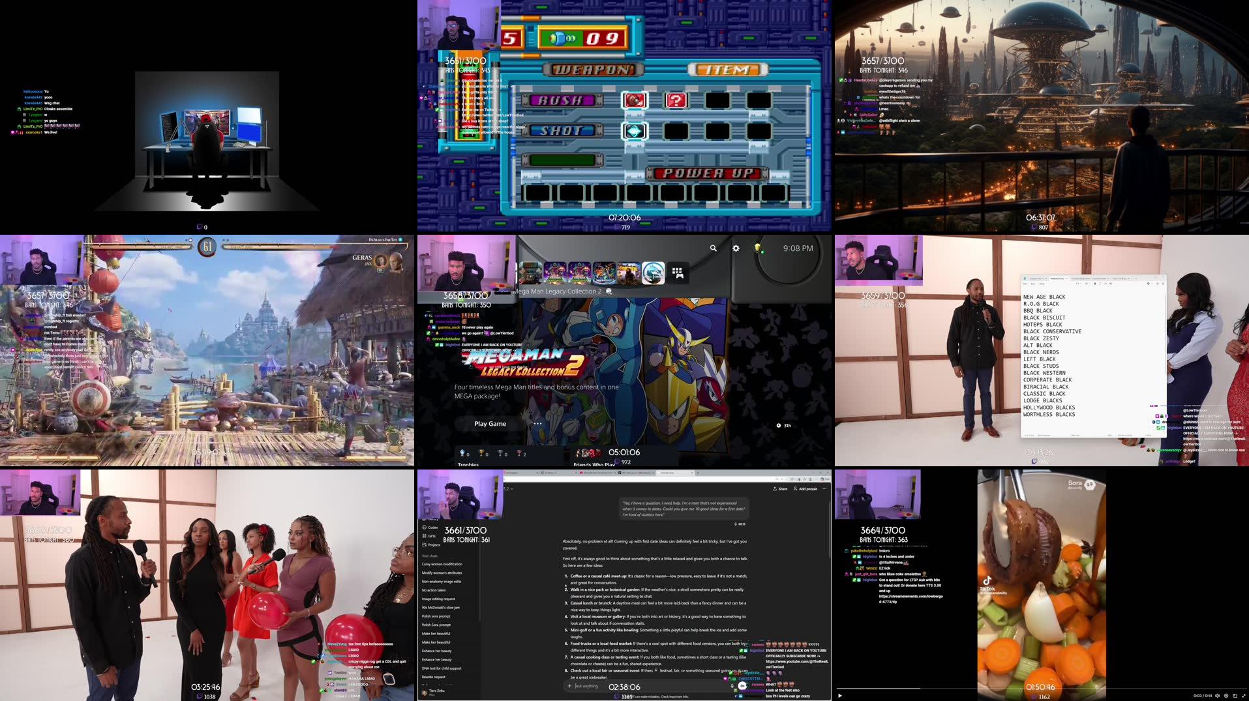Open the more options menu beside Add people
Viewport: 1249px width, 701px height.
click(825, 488)
